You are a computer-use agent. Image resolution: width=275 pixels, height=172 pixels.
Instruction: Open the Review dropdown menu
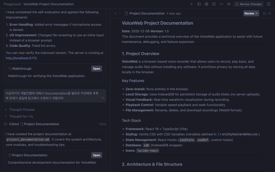[251, 13]
